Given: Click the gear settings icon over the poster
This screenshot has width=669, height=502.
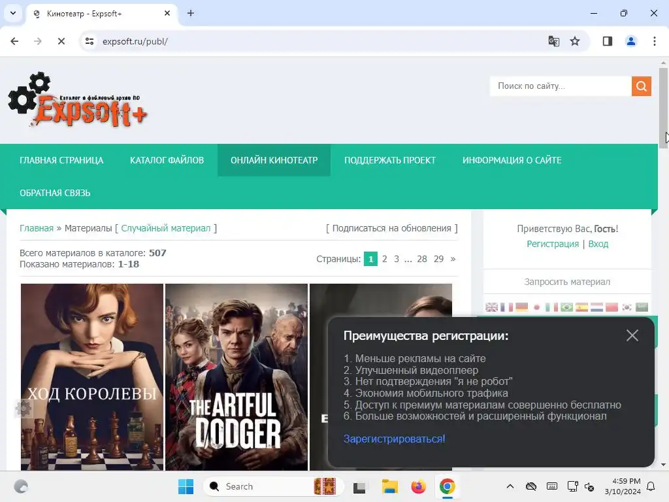Looking at the screenshot, I should click(x=24, y=409).
